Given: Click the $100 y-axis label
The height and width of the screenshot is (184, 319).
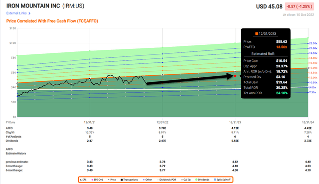Looking at the screenshot, I should point(12,43).
